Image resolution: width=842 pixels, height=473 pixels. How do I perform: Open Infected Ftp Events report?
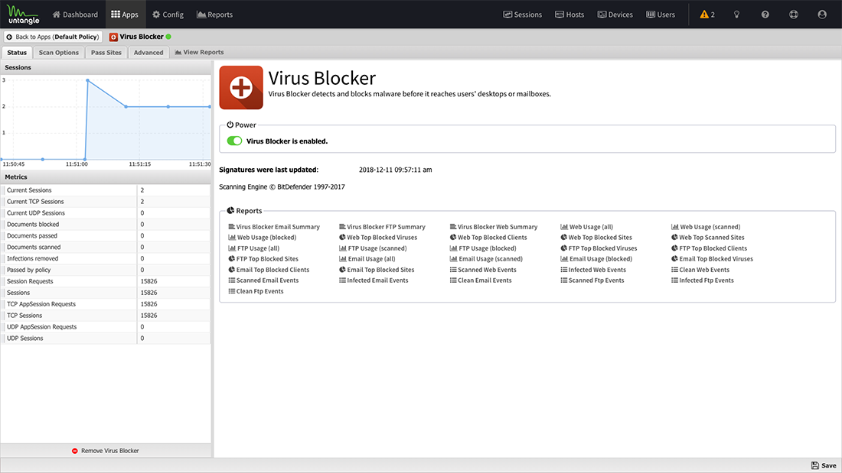tap(703, 280)
